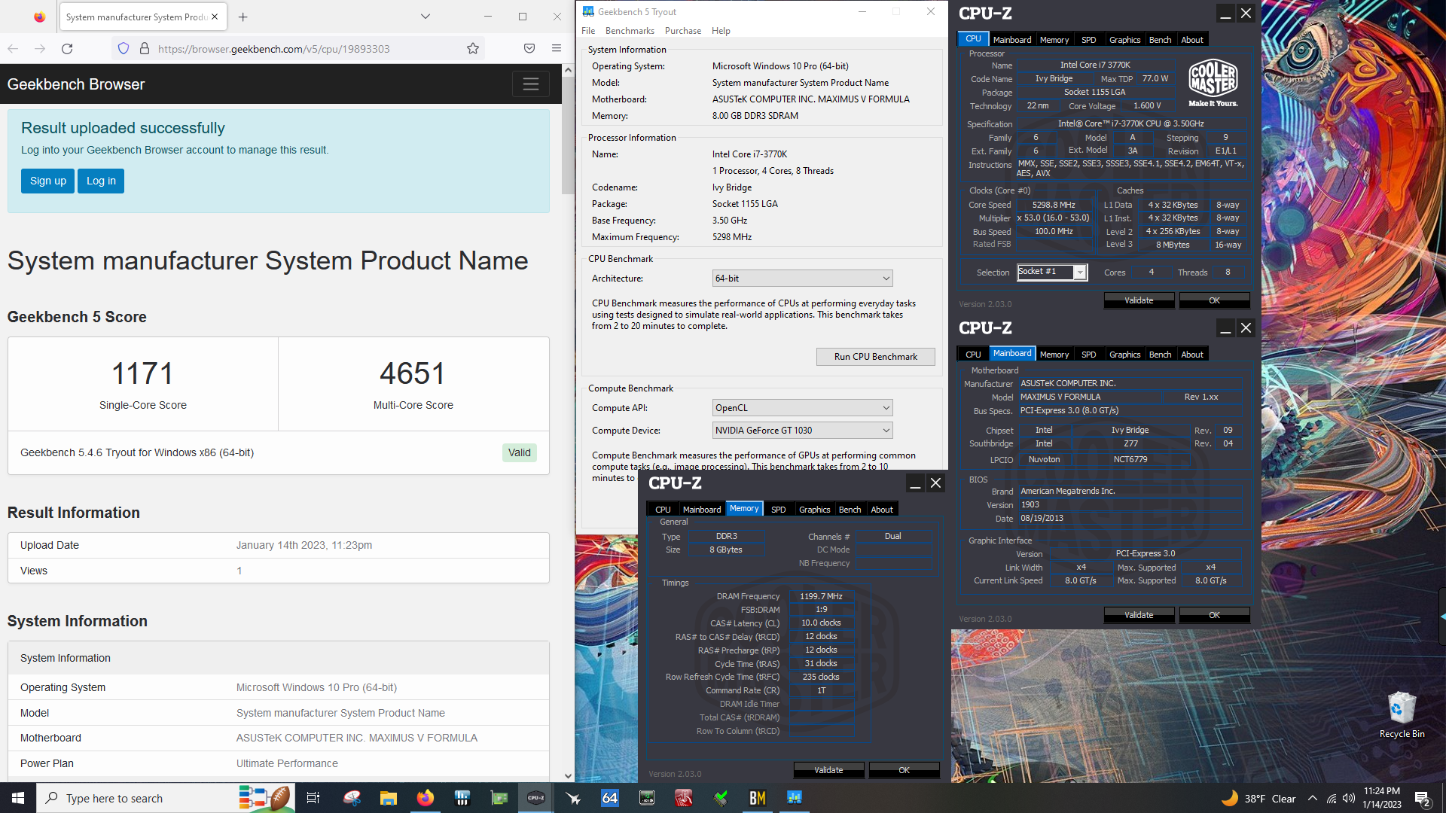Image resolution: width=1446 pixels, height=813 pixels.
Task: Open the HWiNFO-style bars taskbar icon
Action: click(x=462, y=798)
